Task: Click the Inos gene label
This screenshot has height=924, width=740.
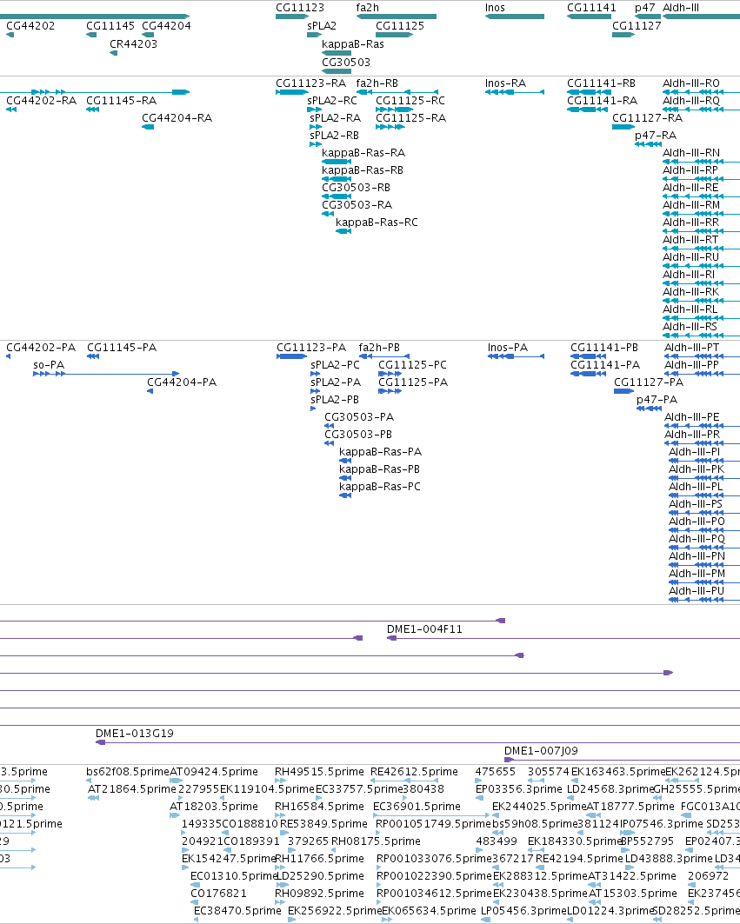Action: pos(495,8)
